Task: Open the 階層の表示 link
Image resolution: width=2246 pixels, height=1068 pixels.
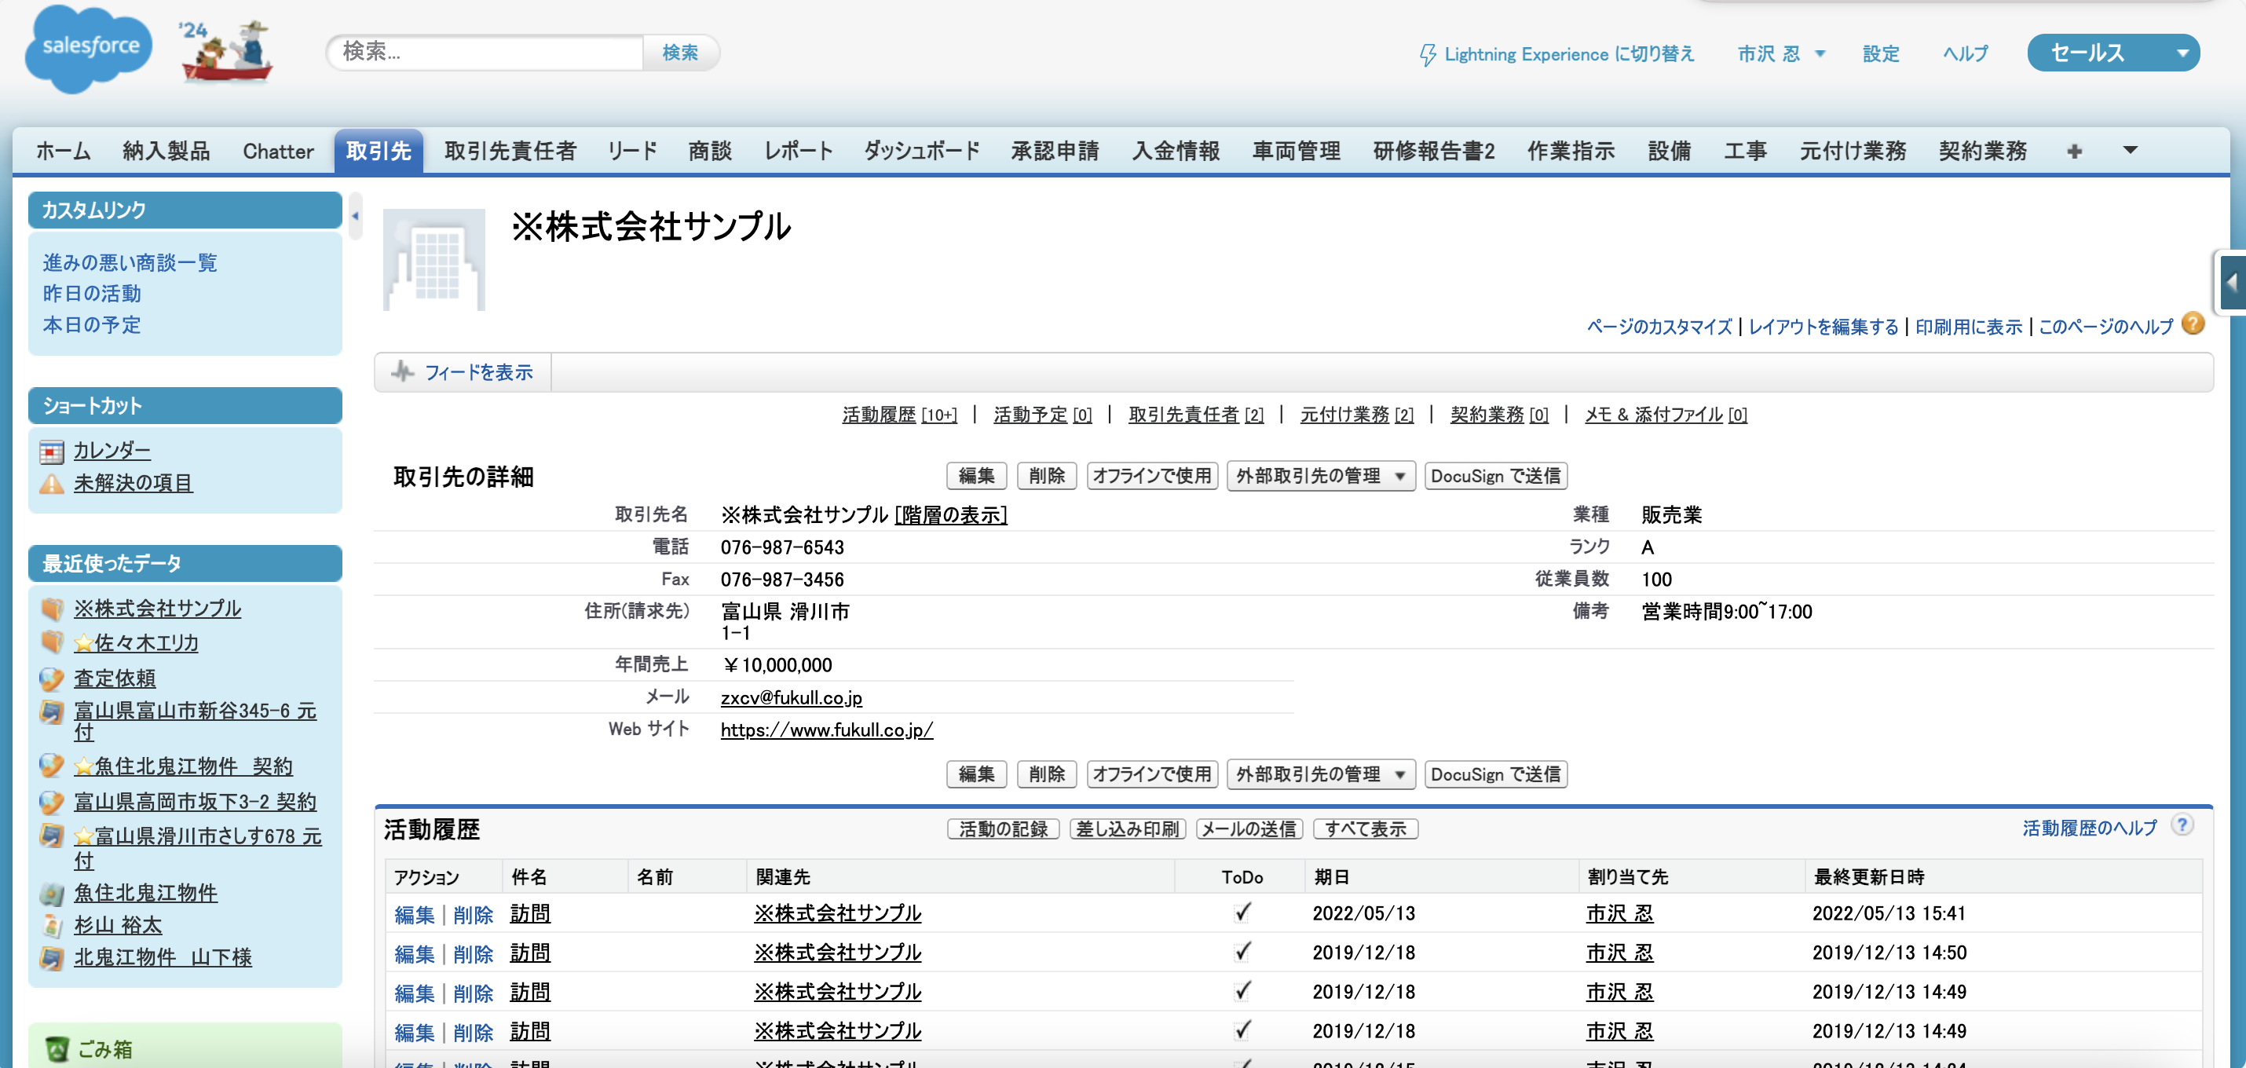Action: click(x=950, y=515)
